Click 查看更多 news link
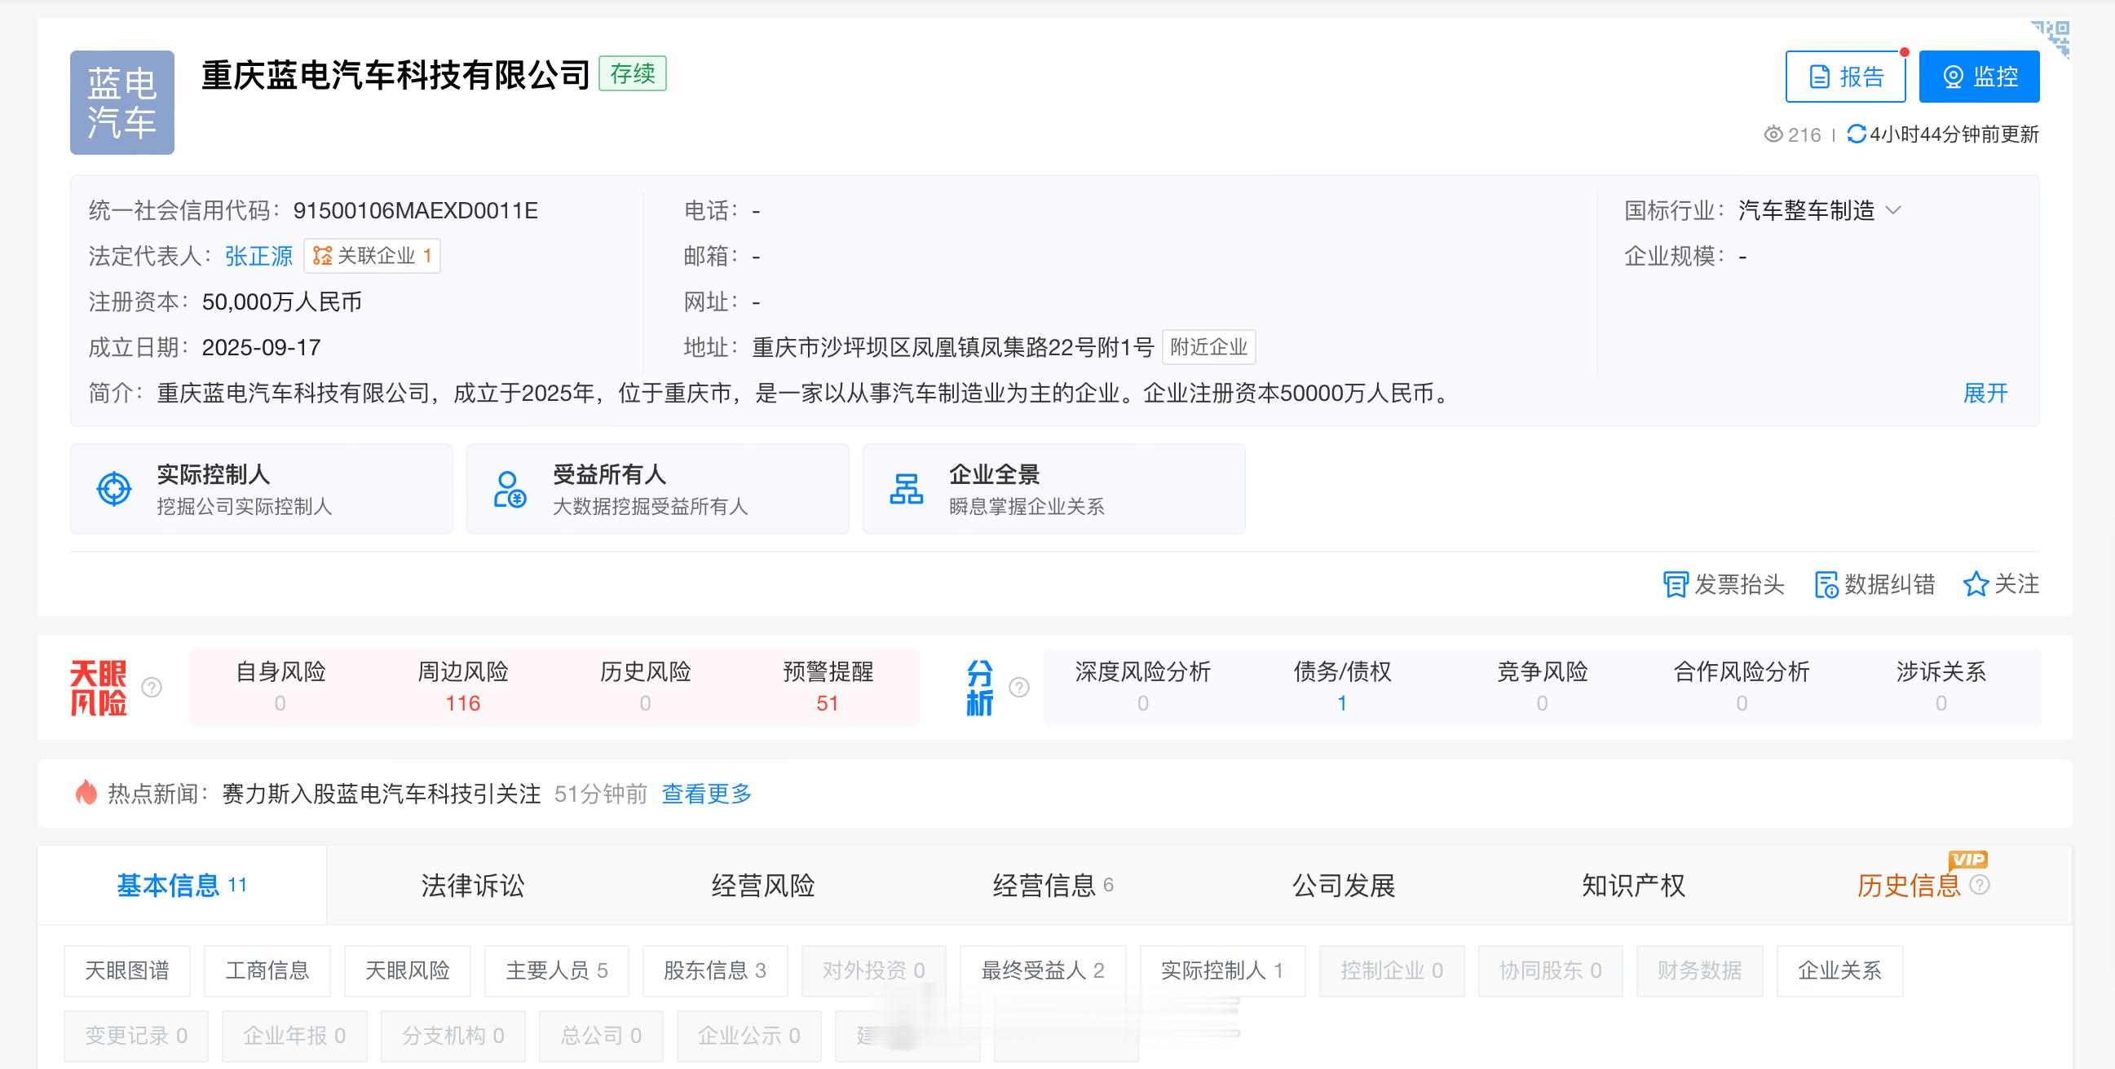Image resolution: width=2115 pixels, height=1069 pixels. [707, 794]
